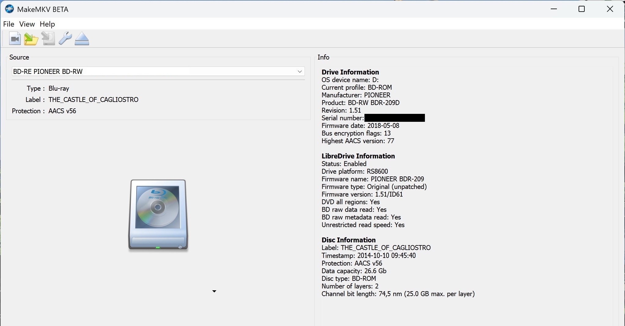Image resolution: width=625 pixels, height=326 pixels.
Task: Click the Open files camcorder icon
Action: (x=15, y=39)
